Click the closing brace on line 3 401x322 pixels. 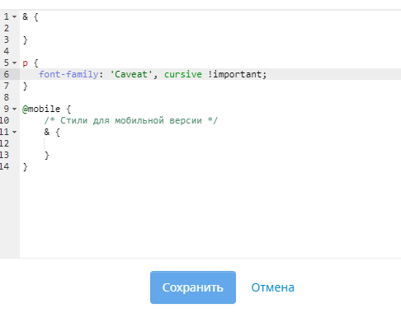(25, 40)
